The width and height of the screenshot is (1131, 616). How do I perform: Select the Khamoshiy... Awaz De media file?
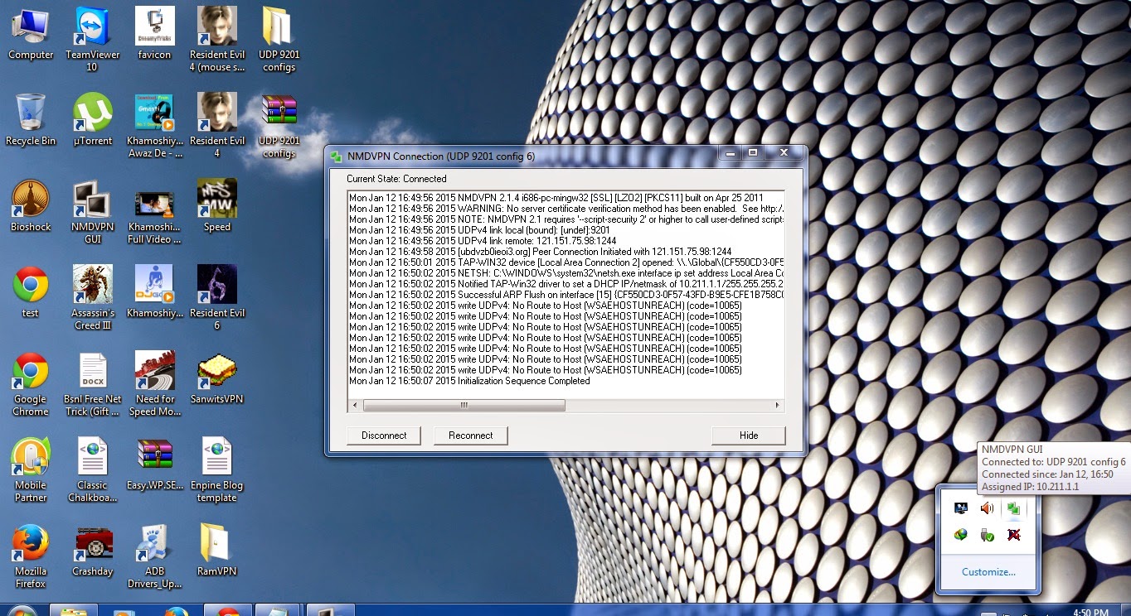(x=154, y=125)
